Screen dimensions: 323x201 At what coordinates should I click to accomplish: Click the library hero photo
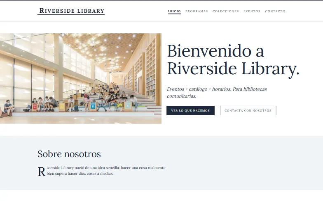pyautogui.click(x=81, y=79)
